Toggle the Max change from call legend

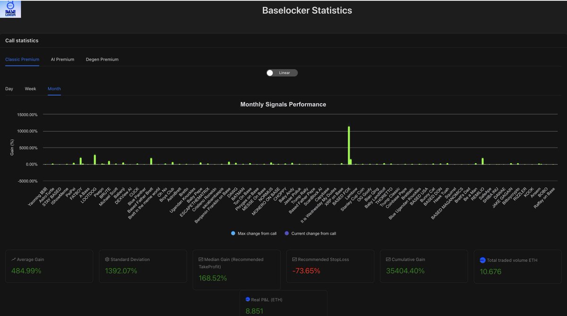click(254, 234)
